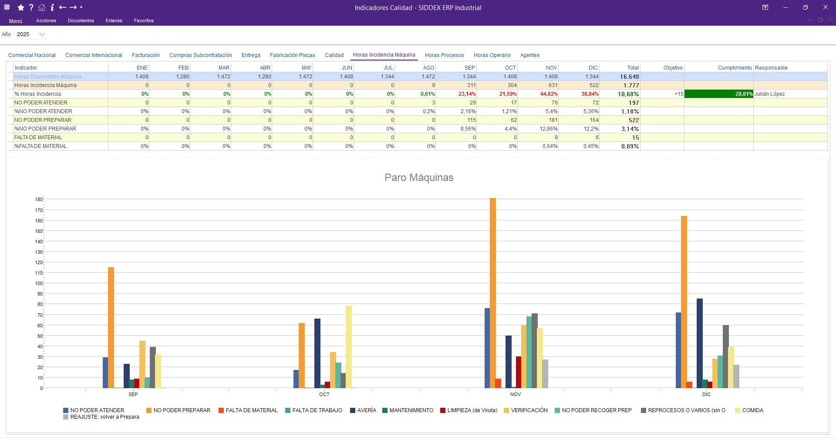The width and height of the screenshot is (836, 440).
Task: Select the Horas Incidencia Máquina row
Action: [x=45, y=85]
